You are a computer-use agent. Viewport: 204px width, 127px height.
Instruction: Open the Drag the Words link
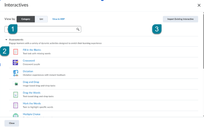[32, 93]
